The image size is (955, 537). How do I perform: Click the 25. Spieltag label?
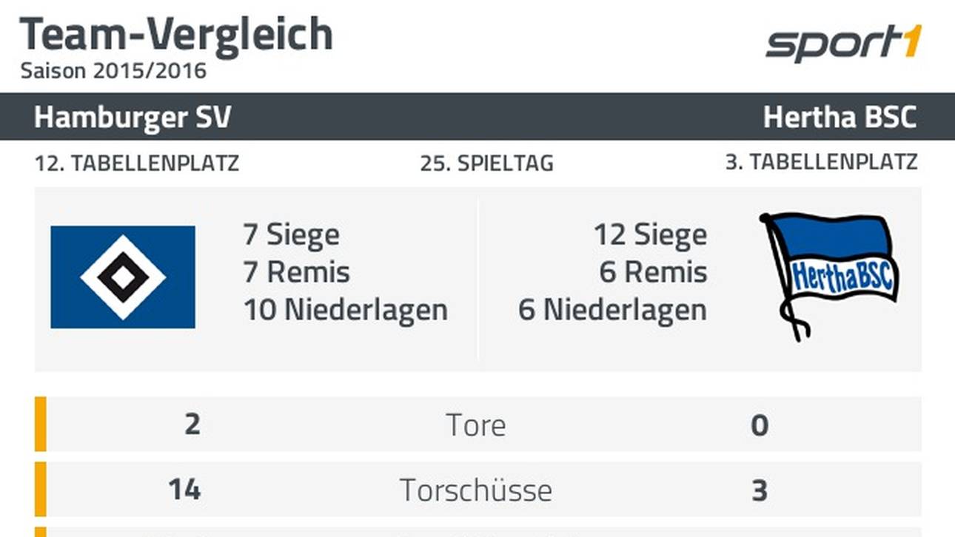tap(486, 163)
